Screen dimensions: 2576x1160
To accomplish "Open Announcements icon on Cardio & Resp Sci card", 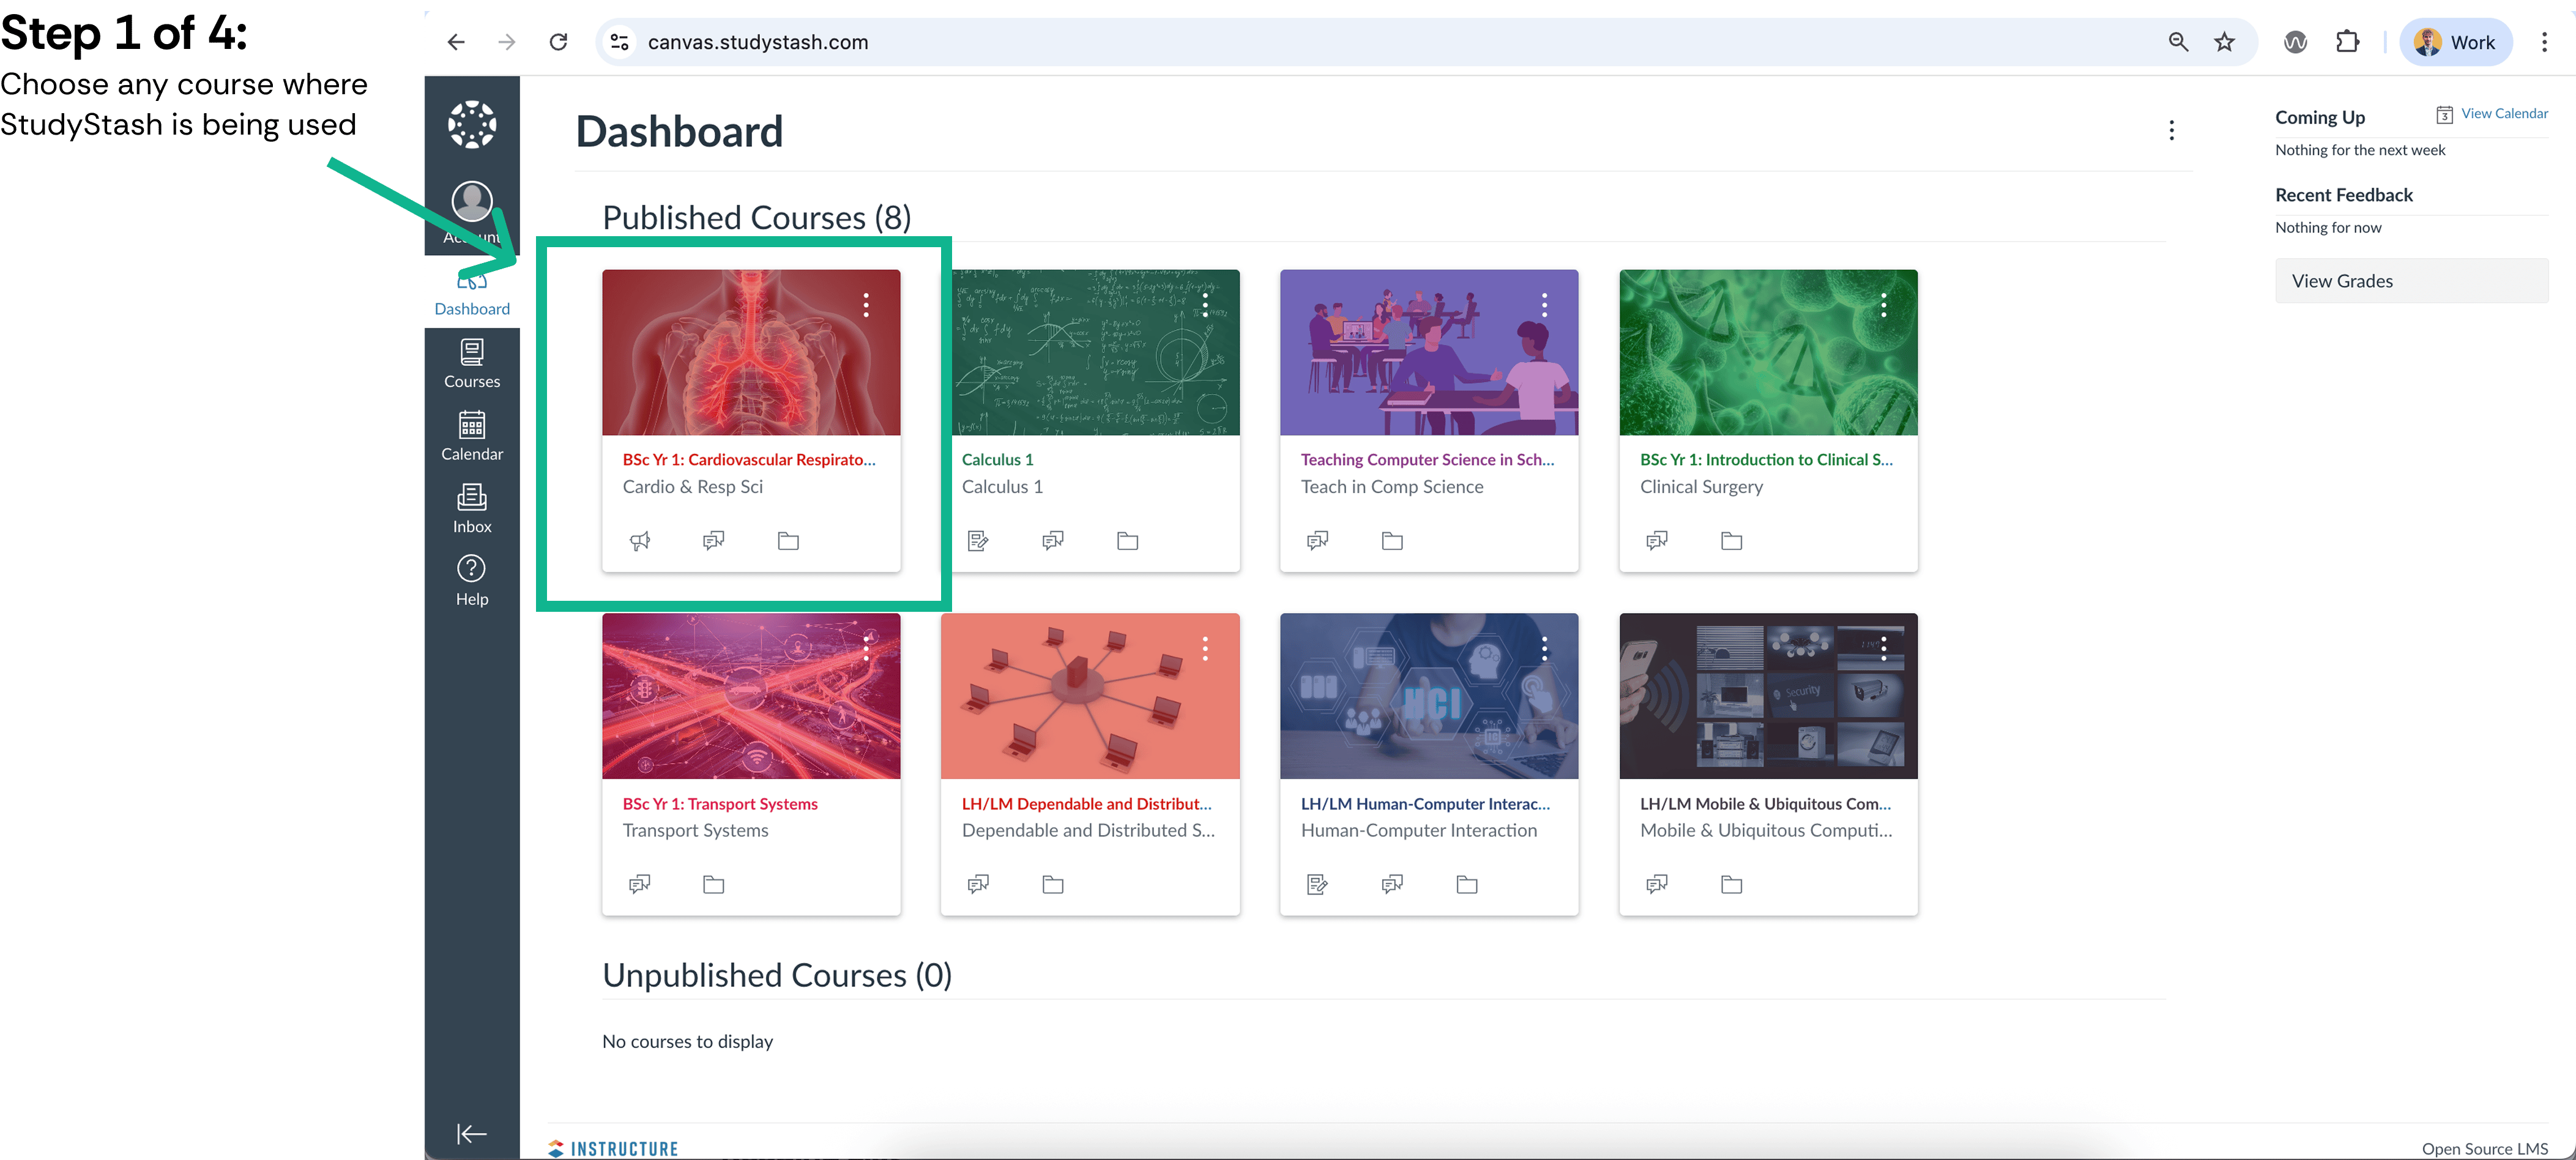I will (640, 541).
